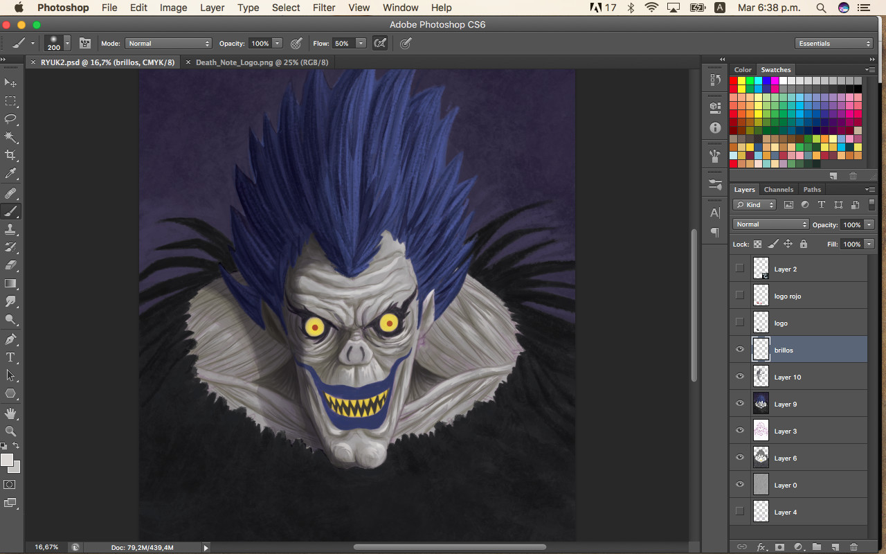This screenshot has height=554, width=886.
Task: Toggle Quick Mask mode
Action: click(10, 485)
